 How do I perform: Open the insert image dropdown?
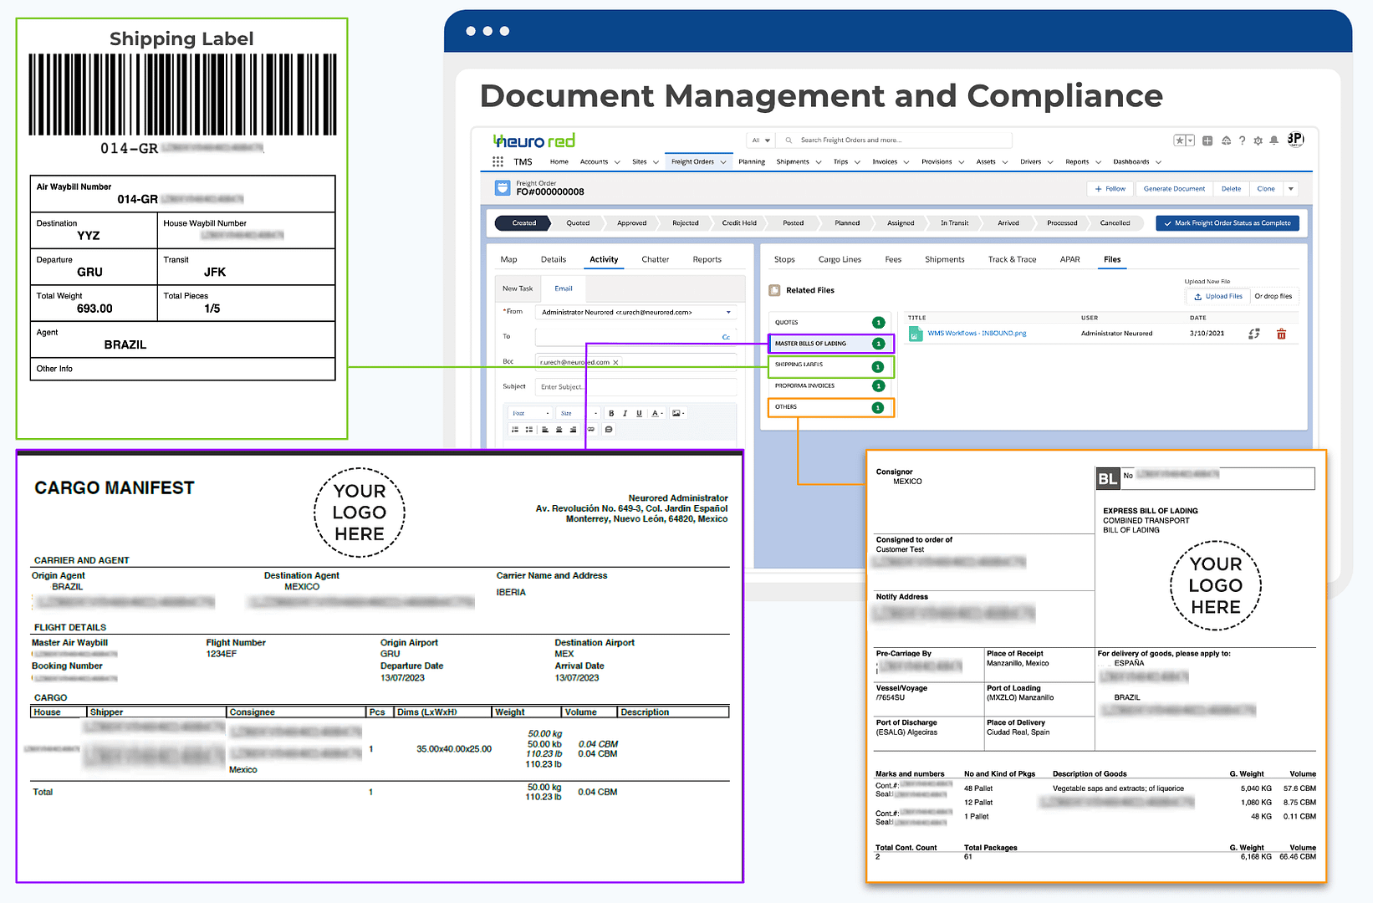pos(677,413)
